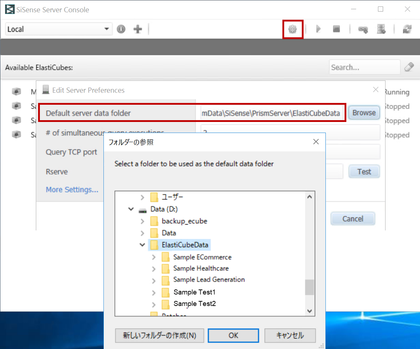Select the Sample Lead Generation folder
Image resolution: width=420 pixels, height=349 pixels.
click(209, 279)
